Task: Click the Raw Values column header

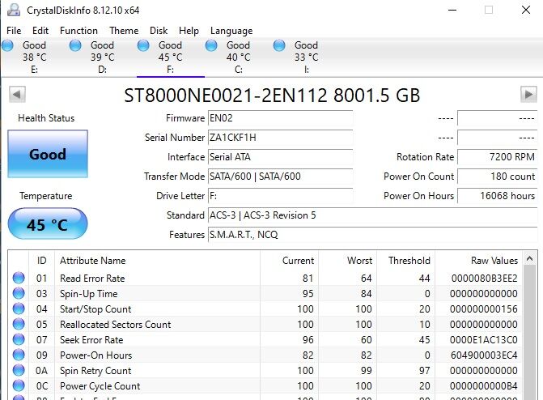Action: click(x=478, y=260)
